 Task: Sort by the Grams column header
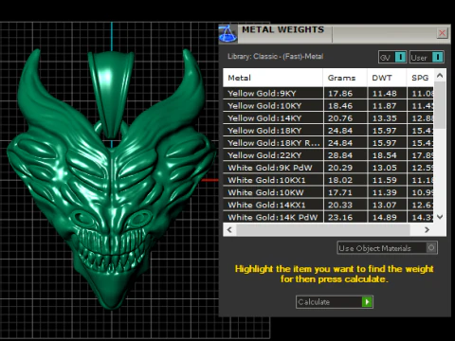(345, 78)
